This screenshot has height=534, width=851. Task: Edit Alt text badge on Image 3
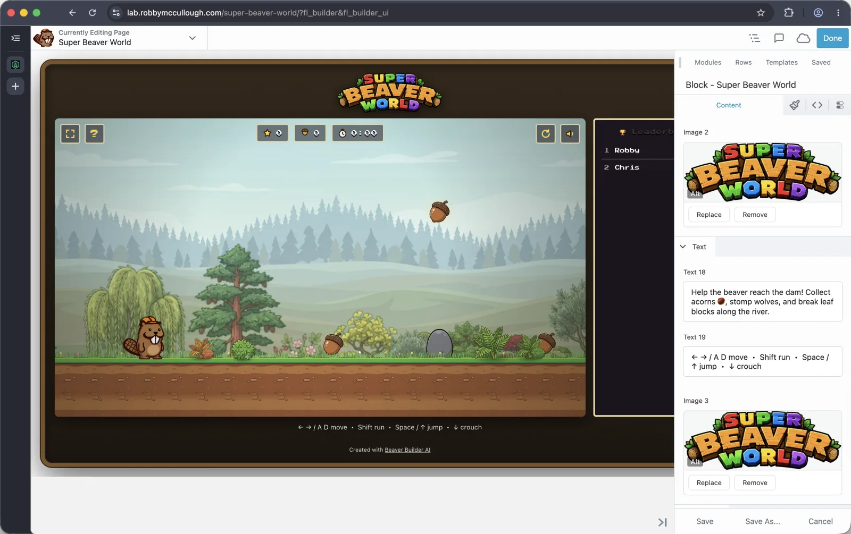coord(696,462)
